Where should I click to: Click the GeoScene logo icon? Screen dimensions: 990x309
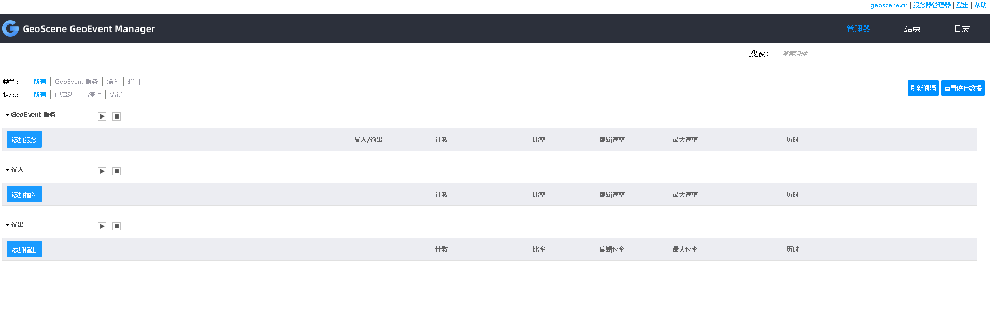(10, 28)
